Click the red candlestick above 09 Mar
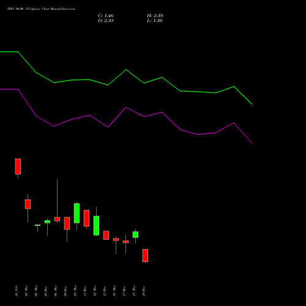This screenshot has width=306, height=306. [67, 223]
